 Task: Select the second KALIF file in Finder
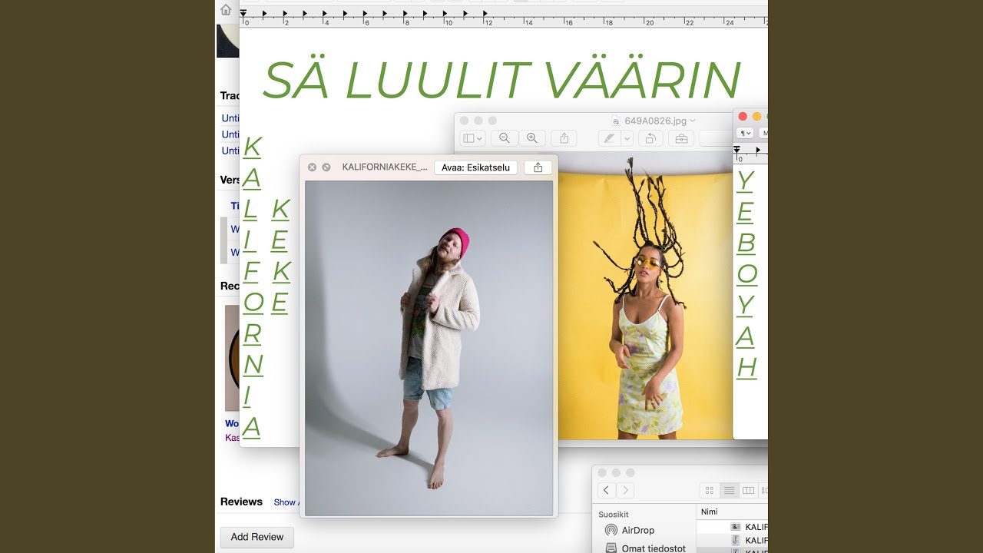pos(750,540)
